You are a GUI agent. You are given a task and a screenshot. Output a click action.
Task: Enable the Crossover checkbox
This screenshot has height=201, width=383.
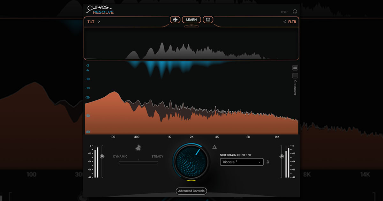[295, 76]
